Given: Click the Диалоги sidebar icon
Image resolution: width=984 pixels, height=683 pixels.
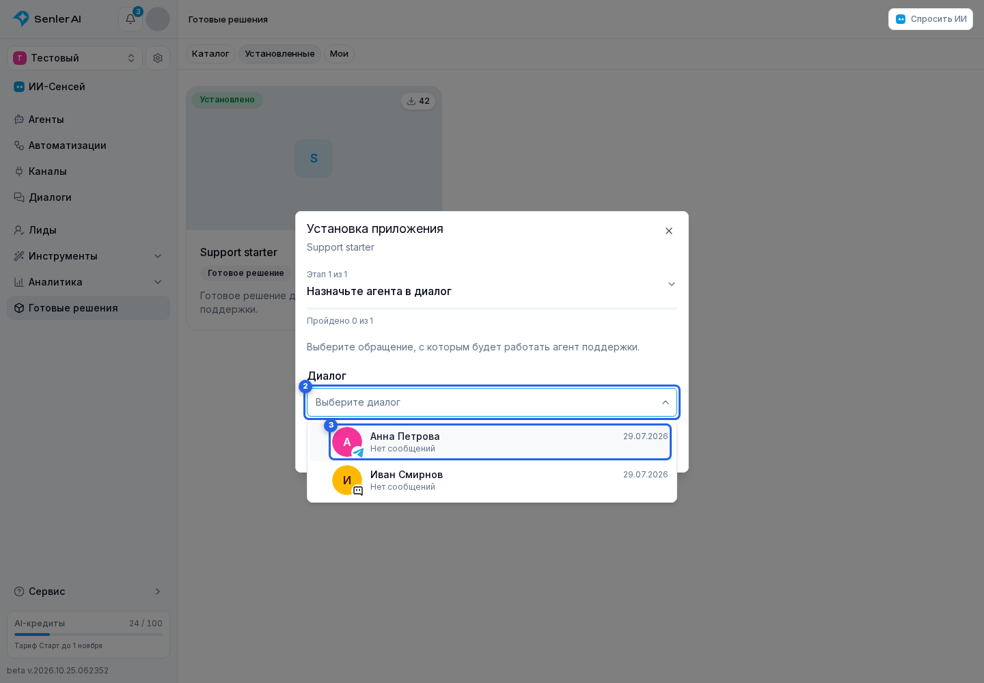Looking at the screenshot, I should pyautogui.click(x=19, y=197).
